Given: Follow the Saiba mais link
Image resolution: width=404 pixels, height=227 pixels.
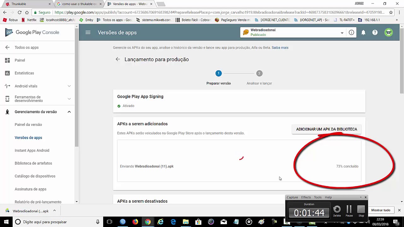Looking at the screenshot, I should point(280,48).
